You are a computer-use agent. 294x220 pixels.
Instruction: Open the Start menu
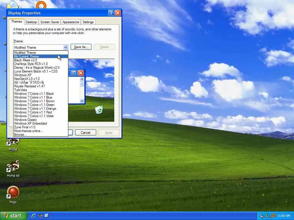[14, 216]
